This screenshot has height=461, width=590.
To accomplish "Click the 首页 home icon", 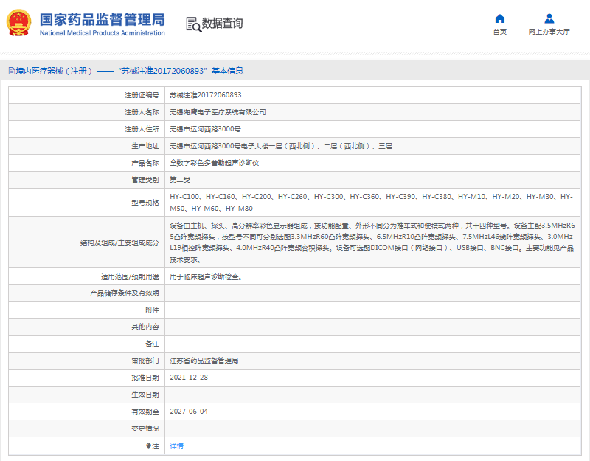I will (x=499, y=18).
